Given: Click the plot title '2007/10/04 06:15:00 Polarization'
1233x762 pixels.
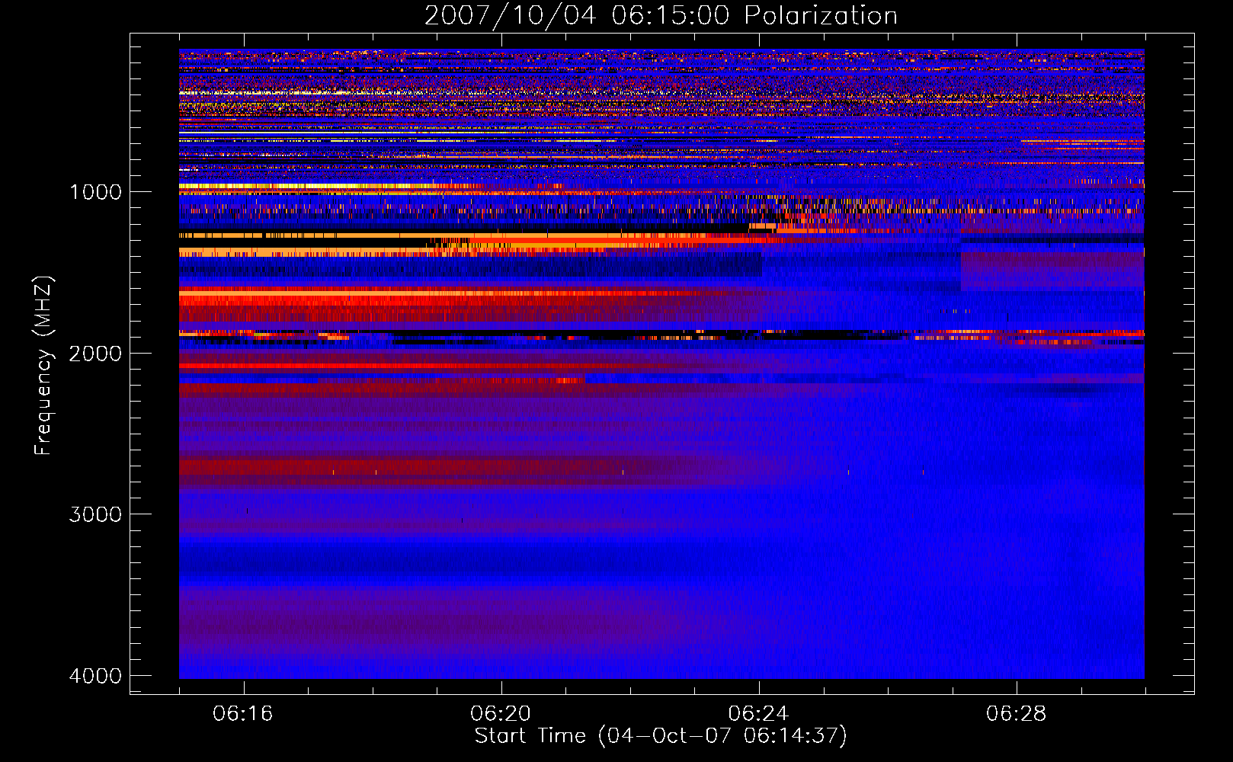Looking at the screenshot, I should pyautogui.click(x=661, y=15).
